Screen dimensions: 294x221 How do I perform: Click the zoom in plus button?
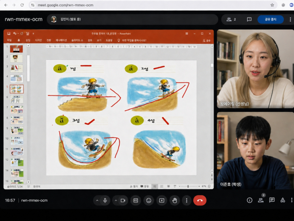click(199, 186)
